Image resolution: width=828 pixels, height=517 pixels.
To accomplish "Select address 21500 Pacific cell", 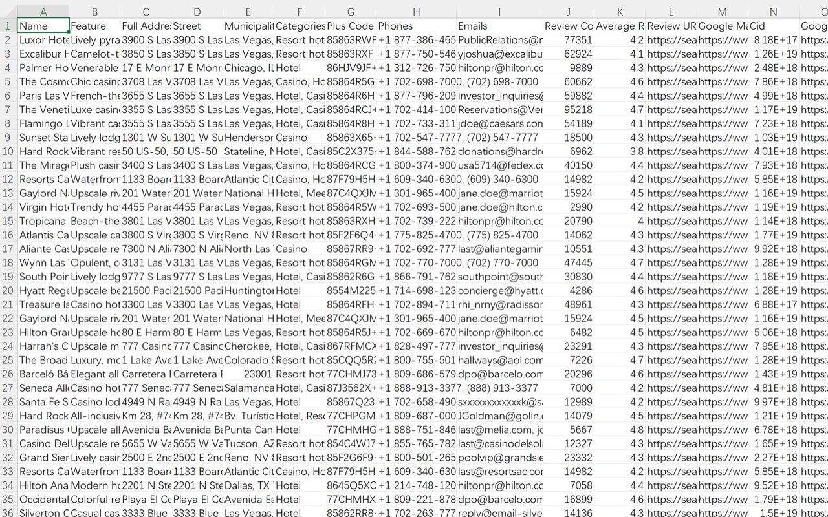I will (146, 291).
